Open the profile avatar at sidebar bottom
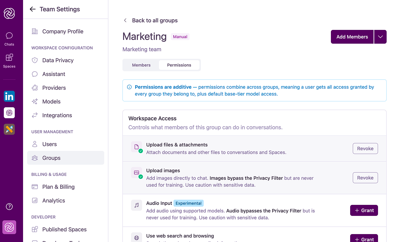Screen dimensions: 399x242 [9, 227]
